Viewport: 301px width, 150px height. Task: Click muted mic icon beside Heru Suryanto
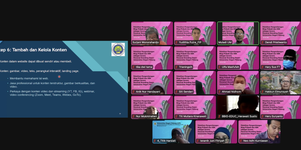tap(263, 116)
